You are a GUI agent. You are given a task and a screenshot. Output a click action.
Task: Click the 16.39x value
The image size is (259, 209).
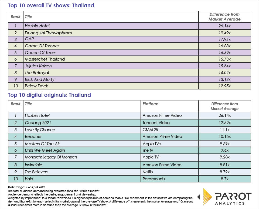225,53
